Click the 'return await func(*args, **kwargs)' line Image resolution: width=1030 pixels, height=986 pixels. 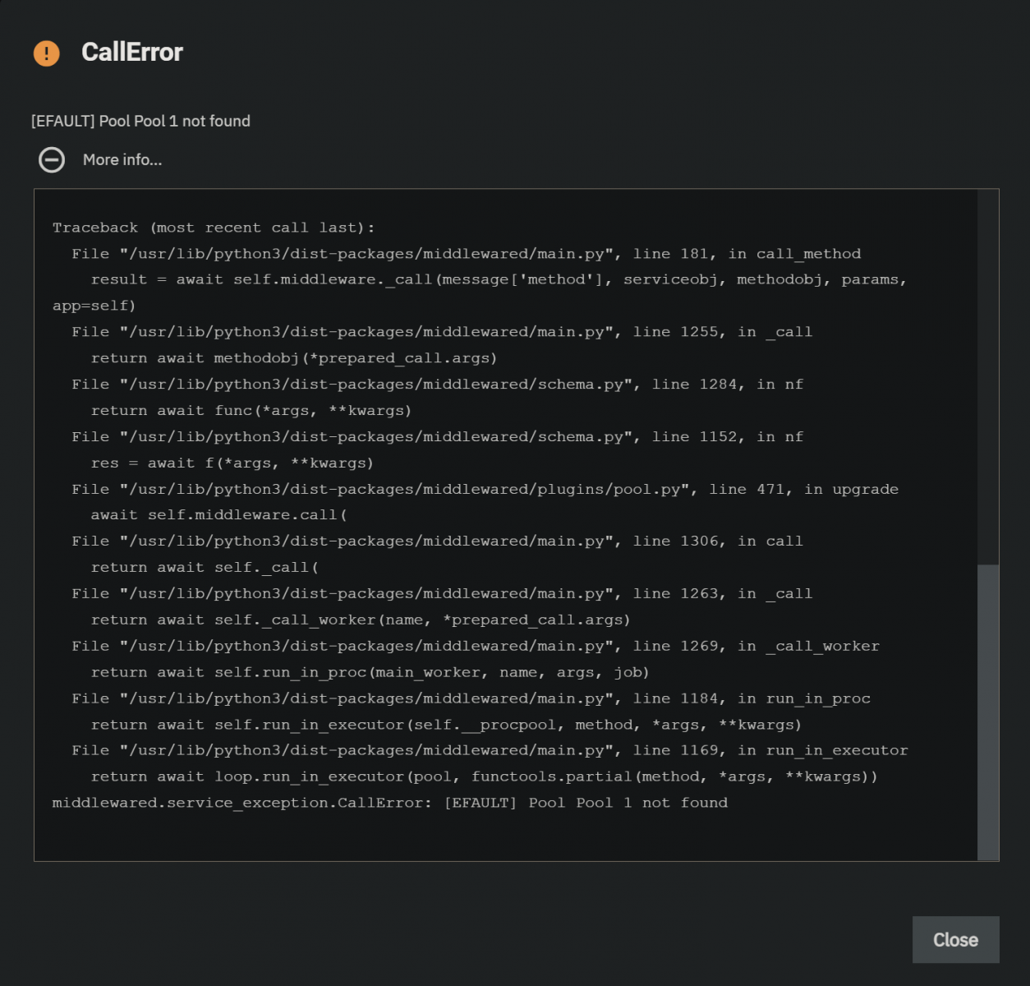[x=251, y=411]
